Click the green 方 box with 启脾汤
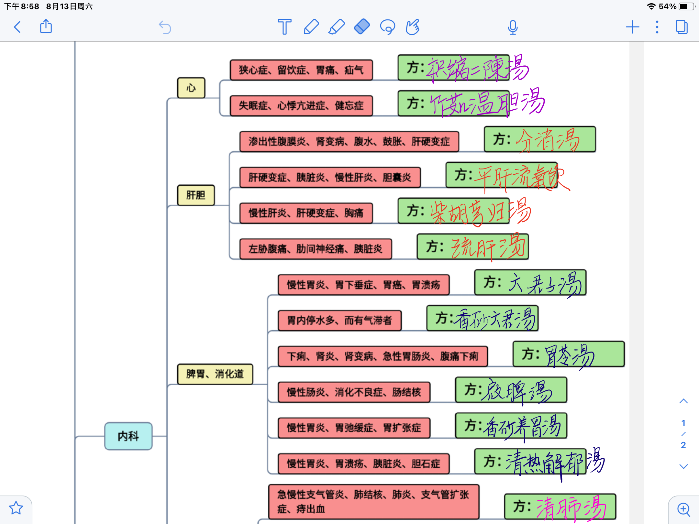Image resolution: width=699 pixels, height=524 pixels. click(x=511, y=390)
